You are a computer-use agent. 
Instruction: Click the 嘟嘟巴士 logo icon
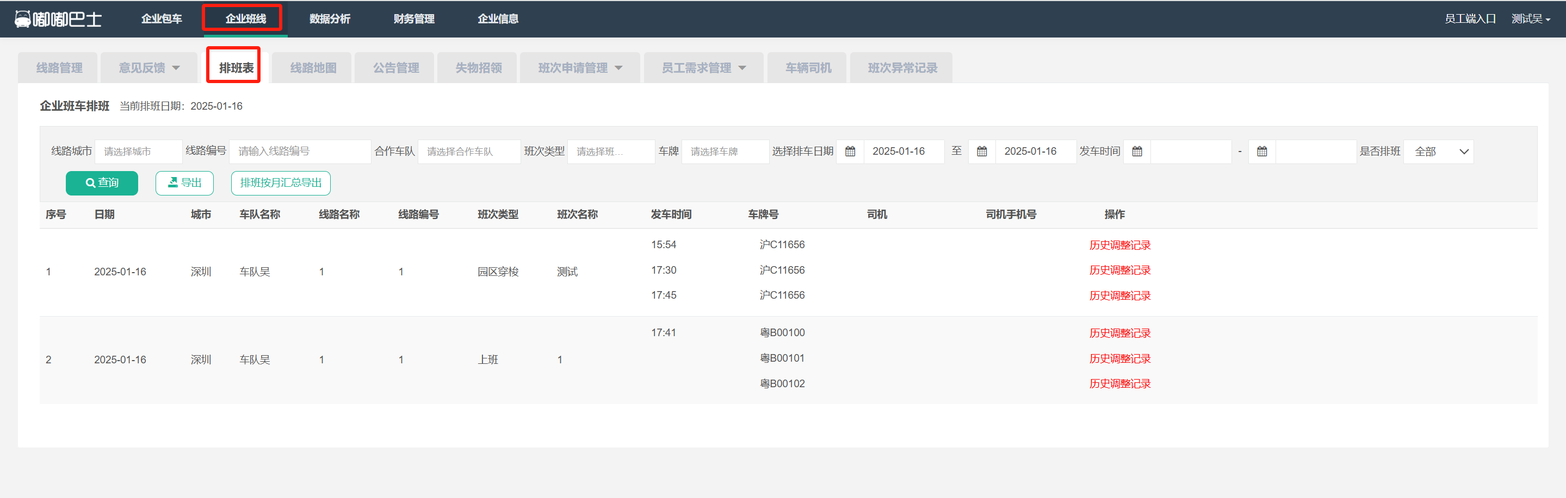click(22, 19)
